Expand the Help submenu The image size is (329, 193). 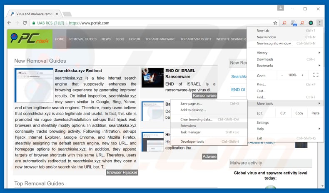pos(285,129)
